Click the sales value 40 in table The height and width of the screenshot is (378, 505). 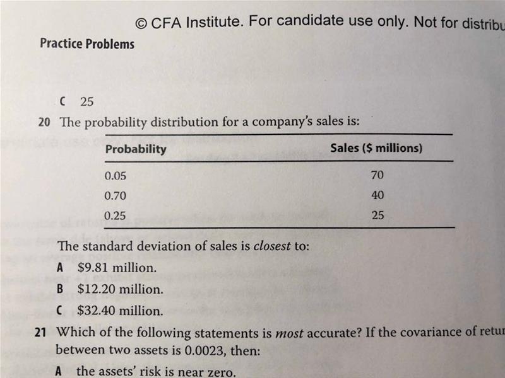377,195
